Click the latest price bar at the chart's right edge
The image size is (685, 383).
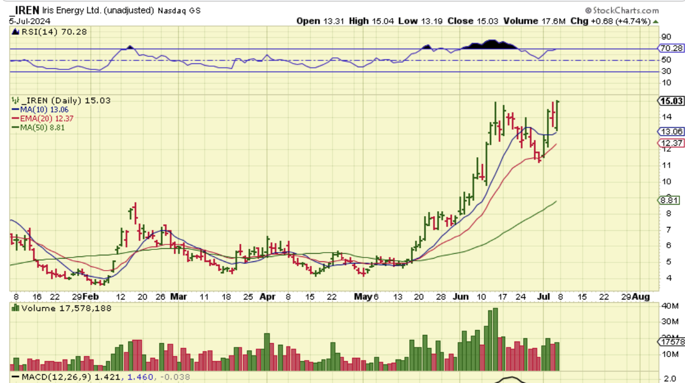pyautogui.click(x=557, y=116)
